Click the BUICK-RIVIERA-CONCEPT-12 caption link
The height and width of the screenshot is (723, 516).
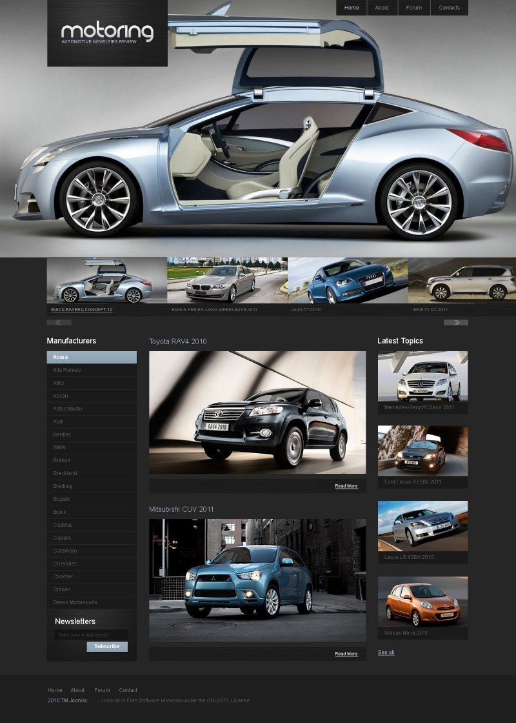point(81,310)
